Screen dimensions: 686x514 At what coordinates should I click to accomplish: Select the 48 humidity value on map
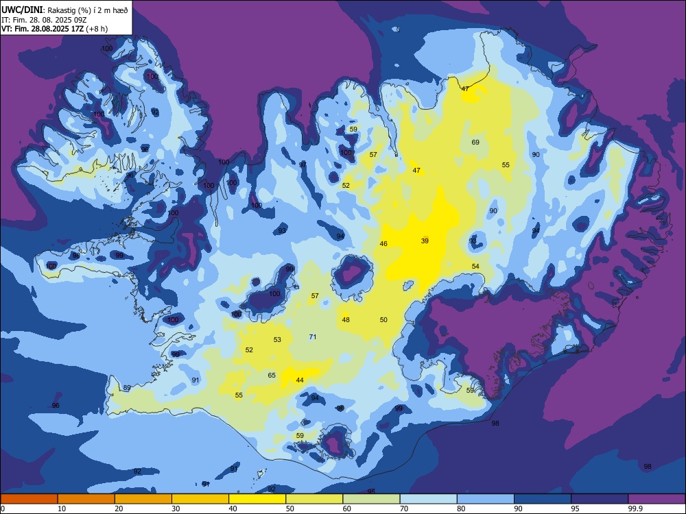pyautogui.click(x=346, y=320)
